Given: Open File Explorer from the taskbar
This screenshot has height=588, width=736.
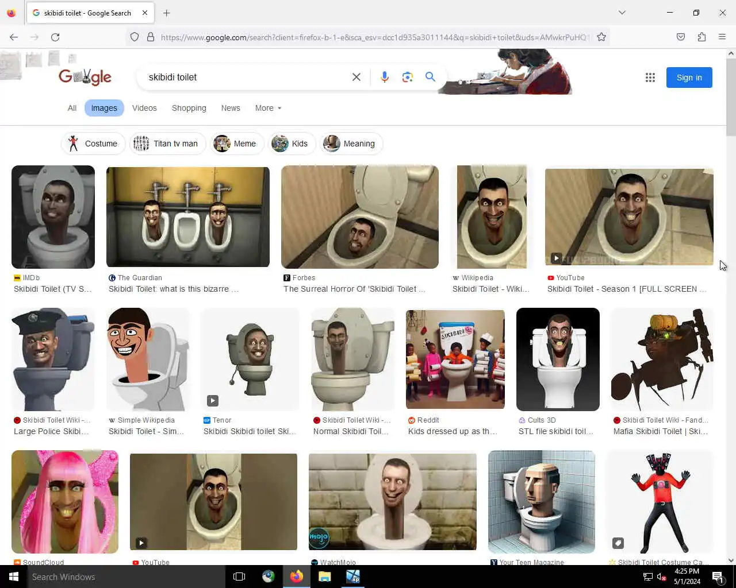Looking at the screenshot, I should (x=325, y=577).
